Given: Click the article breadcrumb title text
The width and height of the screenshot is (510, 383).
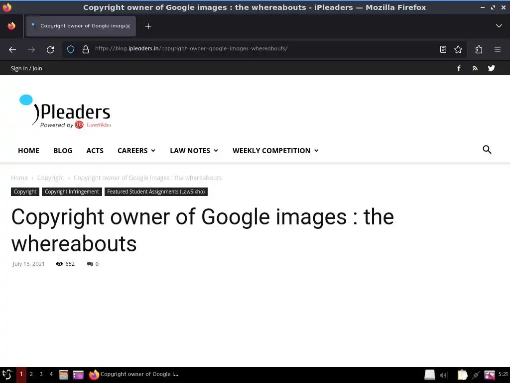Looking at the screenshot, I should click(147, 178).
